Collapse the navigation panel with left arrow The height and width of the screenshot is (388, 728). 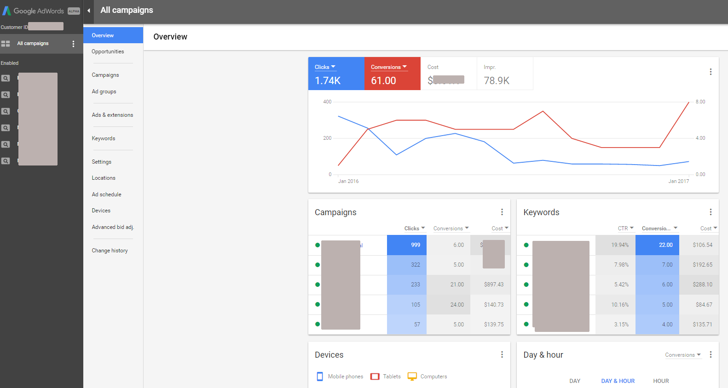[x=88, y=11]
